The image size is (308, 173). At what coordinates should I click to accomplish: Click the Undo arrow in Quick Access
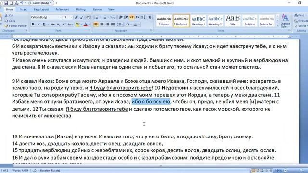click(22, 3)
